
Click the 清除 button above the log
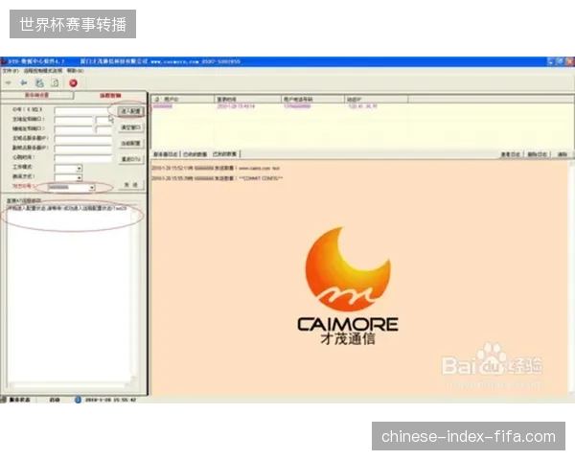(563, 154)
